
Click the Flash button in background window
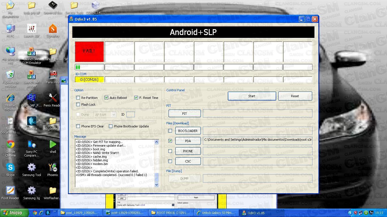[x=196, y=198]
